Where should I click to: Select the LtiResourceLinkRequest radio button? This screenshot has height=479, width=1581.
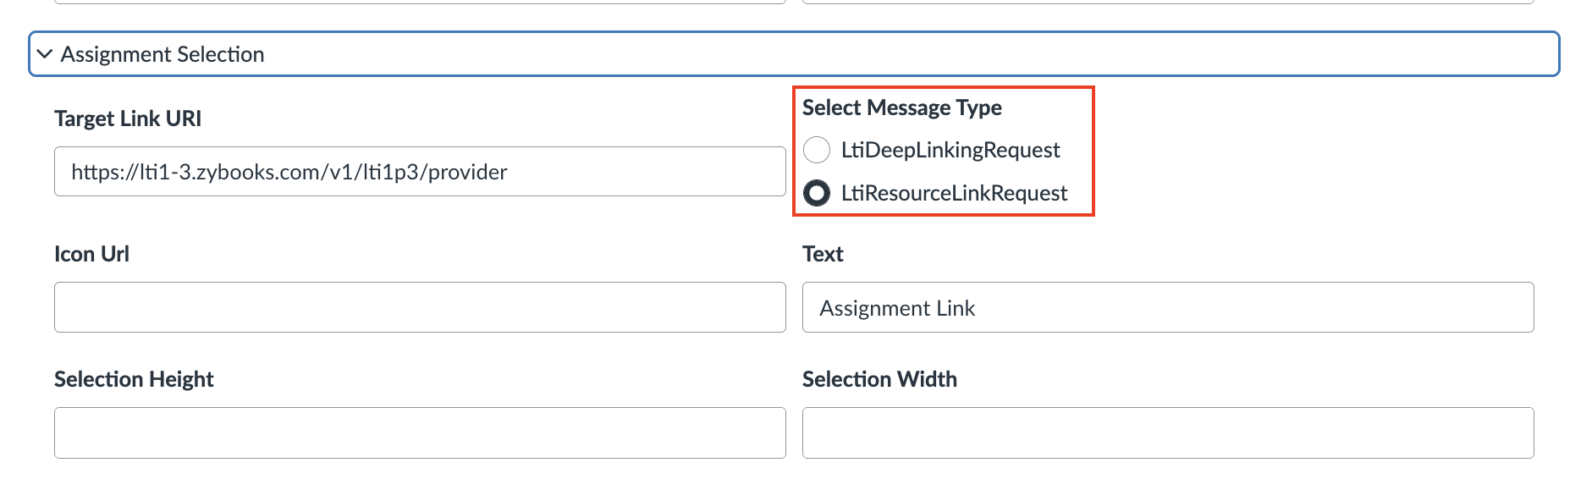[817, 193]
